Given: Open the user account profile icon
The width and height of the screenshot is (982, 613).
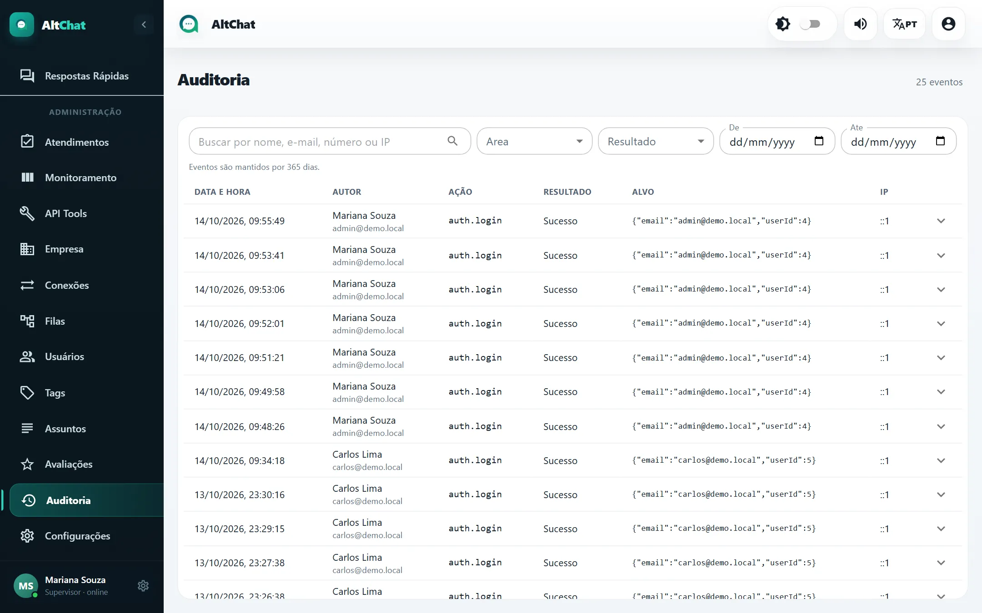Looking at the screenshot, I should tap(948, 24).
